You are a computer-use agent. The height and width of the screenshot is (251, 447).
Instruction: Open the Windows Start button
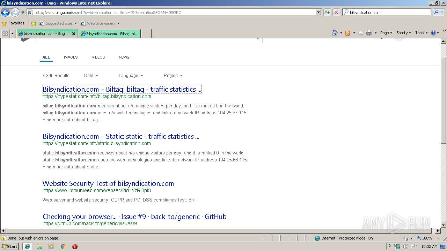pos(10,246)
